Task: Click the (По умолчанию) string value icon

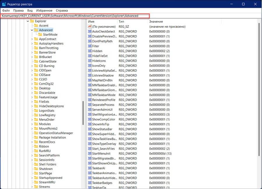Action: coord(90,26)
